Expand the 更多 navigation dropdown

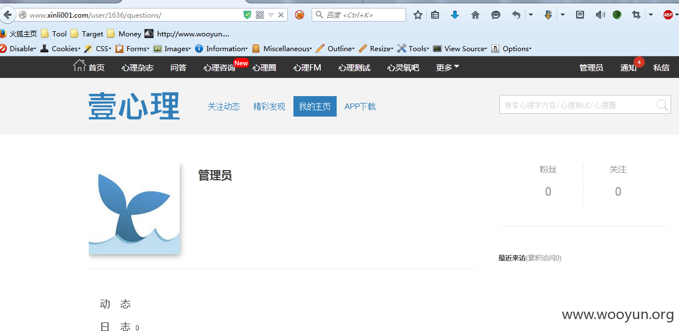(x=448, y=68)
